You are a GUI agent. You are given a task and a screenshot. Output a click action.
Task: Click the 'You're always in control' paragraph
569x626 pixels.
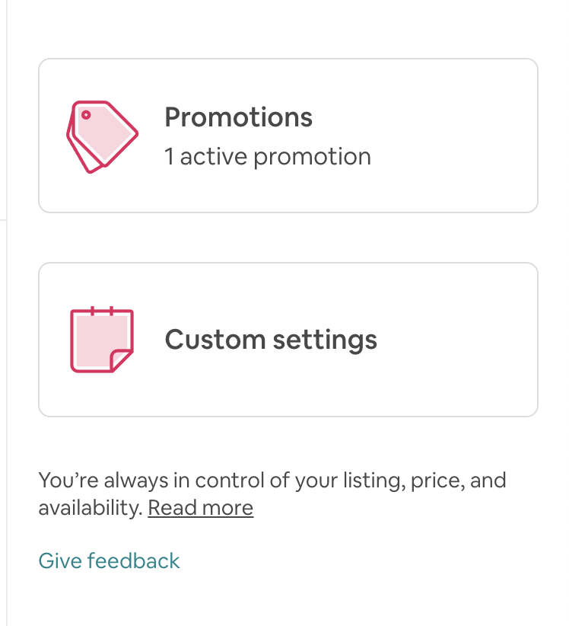[x=272, y=481]
